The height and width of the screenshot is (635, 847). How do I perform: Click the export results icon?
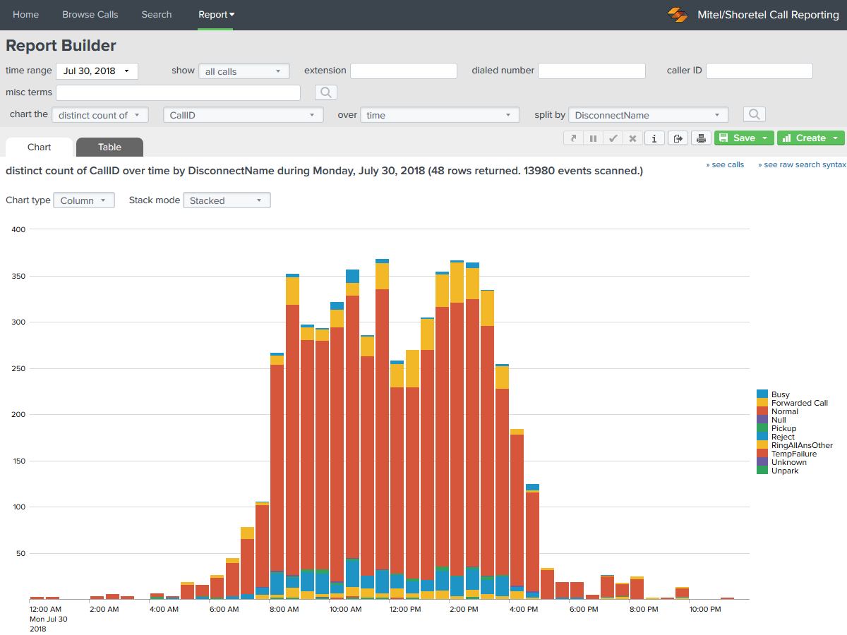coord(678,138)
